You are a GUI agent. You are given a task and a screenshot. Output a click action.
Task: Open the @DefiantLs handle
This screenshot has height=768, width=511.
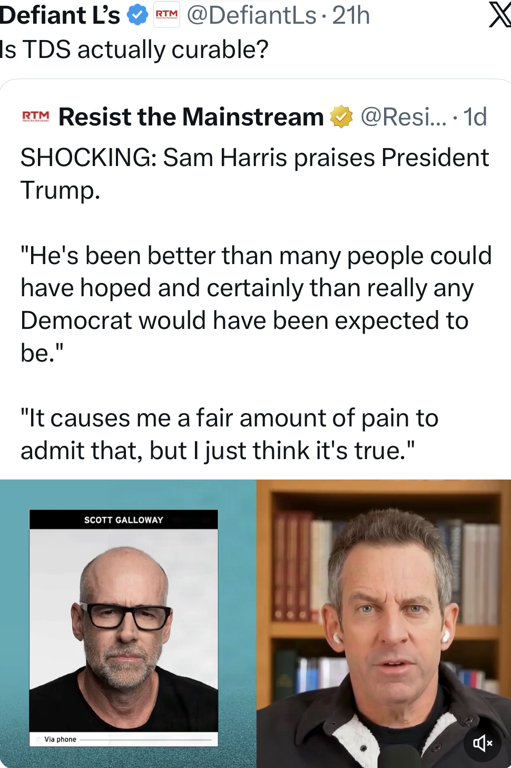pyautogui.click(x=252, y=15)
